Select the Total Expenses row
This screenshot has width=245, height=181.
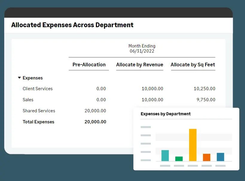[x=38, y=122]
